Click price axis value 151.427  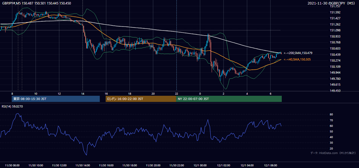click(335, 18)
